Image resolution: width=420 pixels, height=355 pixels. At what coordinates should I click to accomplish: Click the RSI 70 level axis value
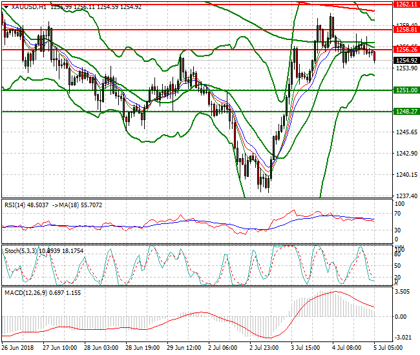[x=398, y=214]
